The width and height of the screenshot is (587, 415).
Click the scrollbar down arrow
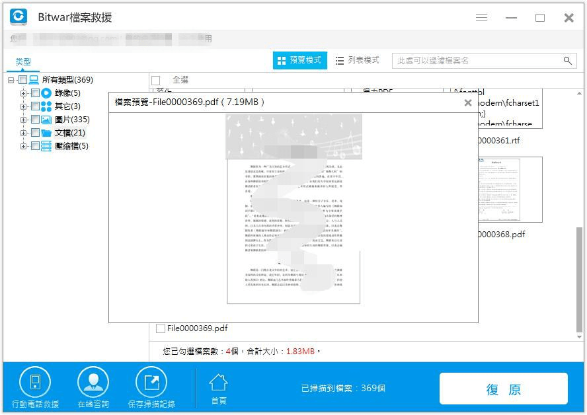click(x=579, y=337)
